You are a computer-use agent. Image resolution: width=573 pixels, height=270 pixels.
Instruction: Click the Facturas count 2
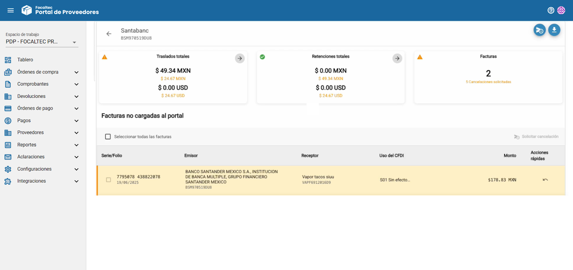pos(488,73)
